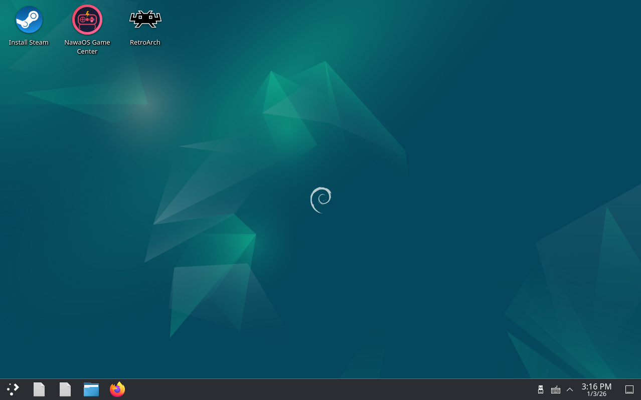Click the Debian logo on the wallpaper
This screenshot has height=400, width=641.
(320, 200)
